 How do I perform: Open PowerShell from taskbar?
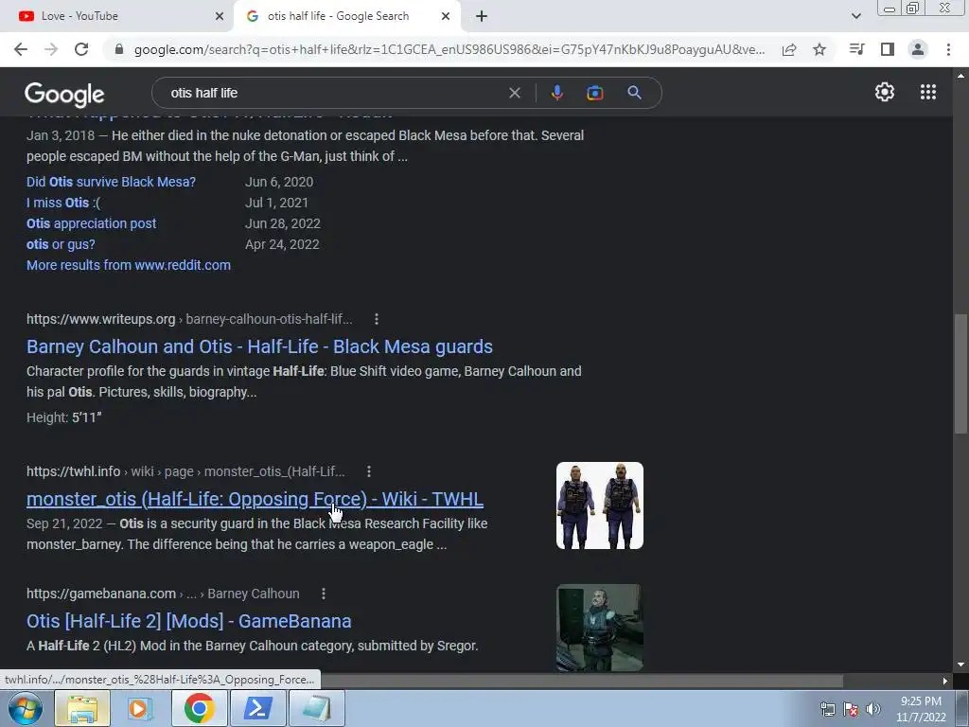click(257, 708)
